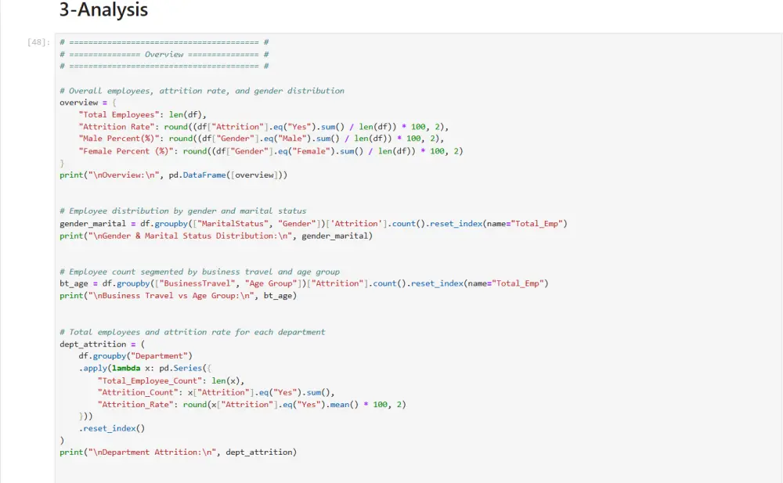Click the business travel and age group comment
The height and width of the screenshot is (483, 783).
coord(200,272)
